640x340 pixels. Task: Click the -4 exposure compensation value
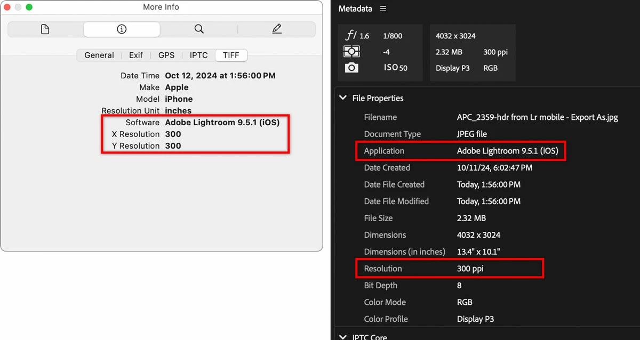pyautogui.click(x=386, y=52)
